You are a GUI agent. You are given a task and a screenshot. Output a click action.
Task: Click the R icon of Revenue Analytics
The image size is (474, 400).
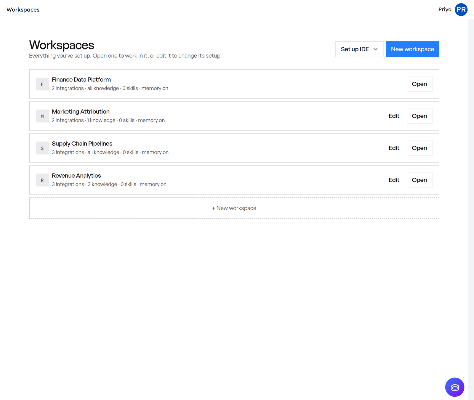(x=42, y=180)
